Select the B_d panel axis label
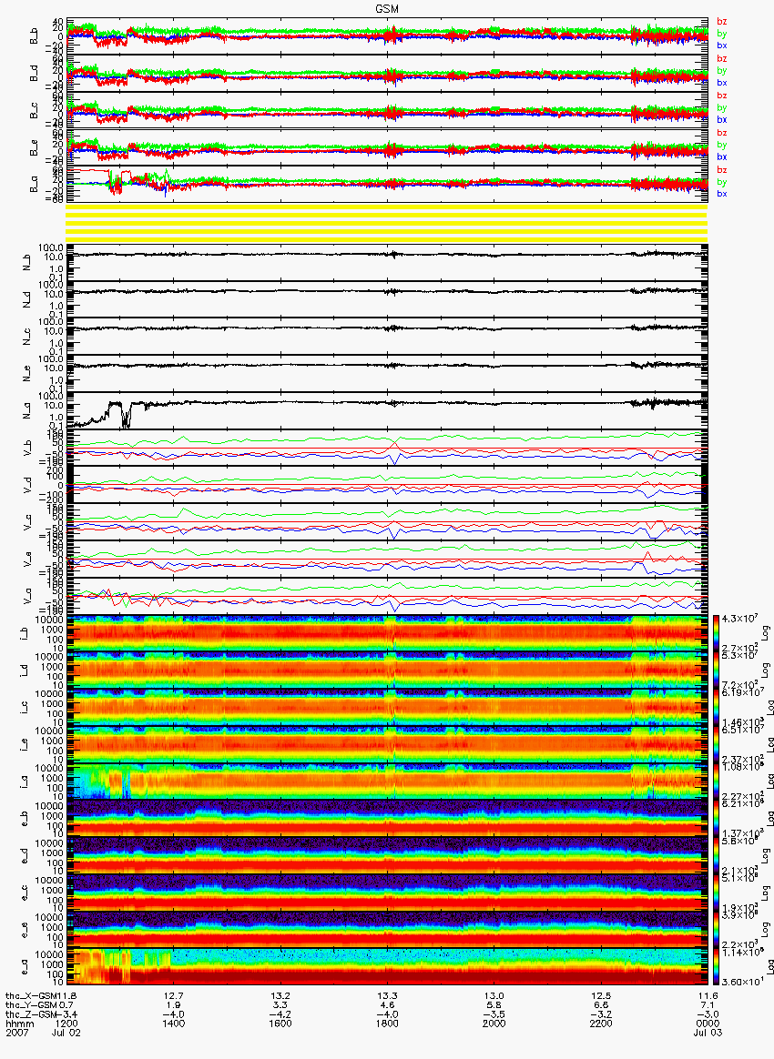 [x=34, y=74]
